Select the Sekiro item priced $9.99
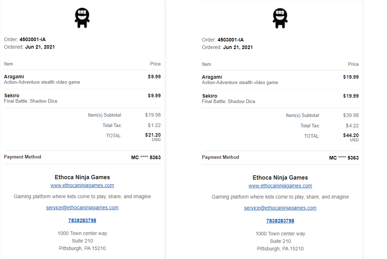 tap(12, 96)
